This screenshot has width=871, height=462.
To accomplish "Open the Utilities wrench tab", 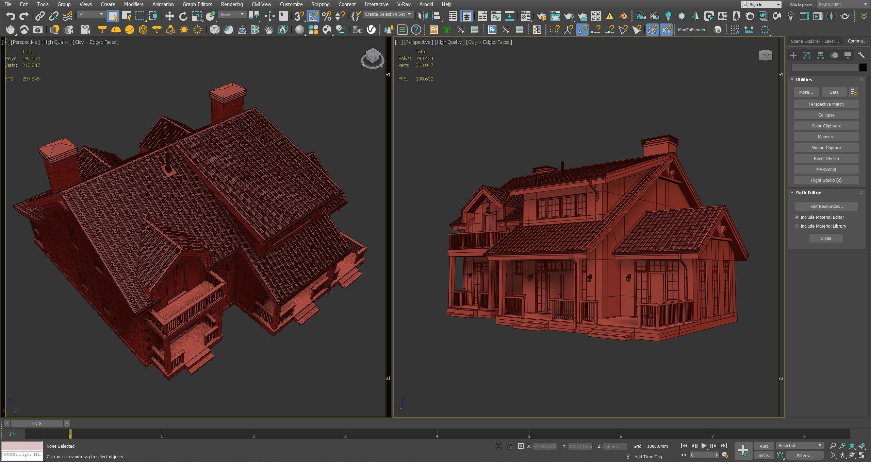I will [861, 55].
